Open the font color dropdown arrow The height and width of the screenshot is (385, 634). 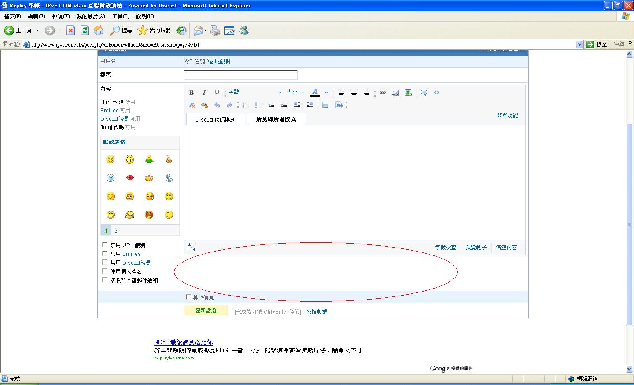[x=326, y=93]
